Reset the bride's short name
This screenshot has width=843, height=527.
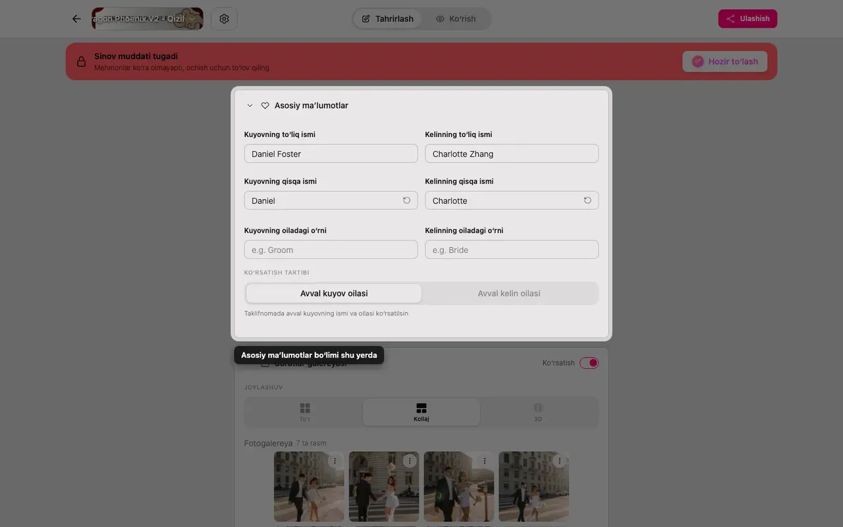point(587,200)
